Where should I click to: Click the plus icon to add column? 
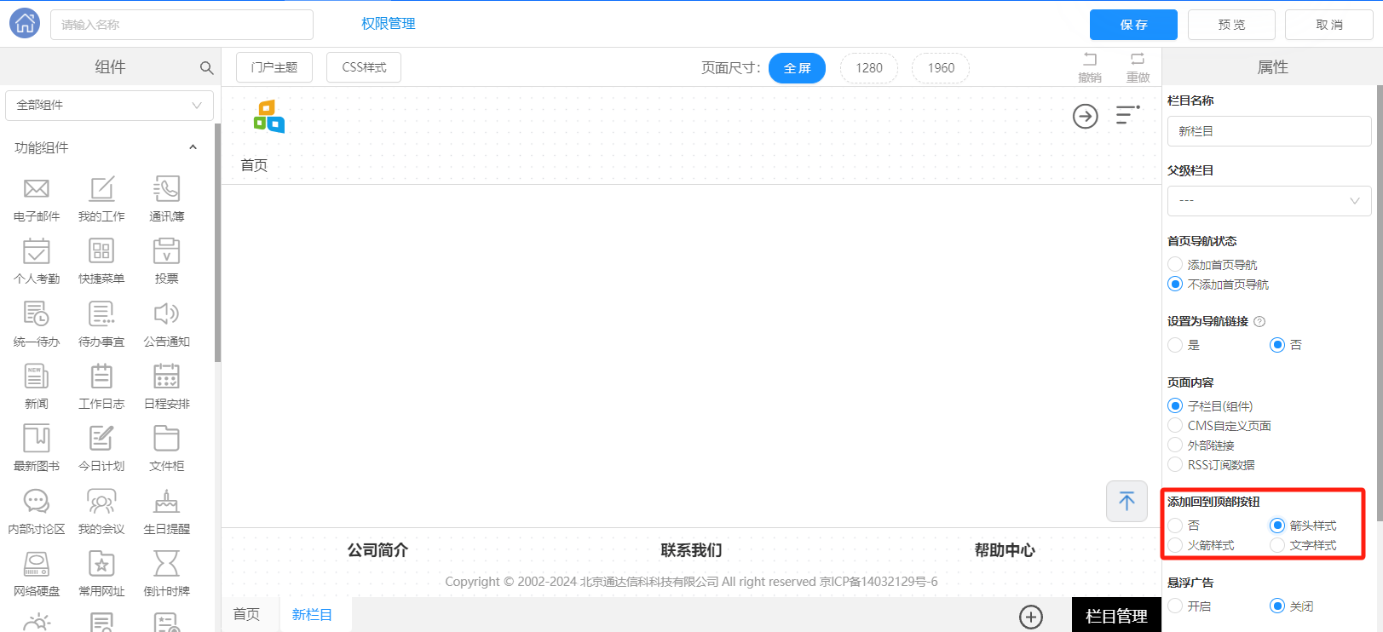pyautogui.click(x=1031, y=617)
